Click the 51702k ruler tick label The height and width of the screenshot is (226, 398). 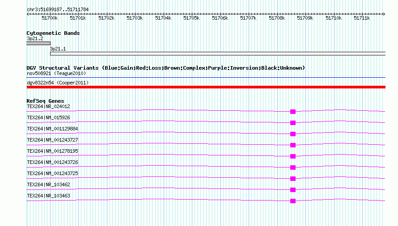point(106,18)
